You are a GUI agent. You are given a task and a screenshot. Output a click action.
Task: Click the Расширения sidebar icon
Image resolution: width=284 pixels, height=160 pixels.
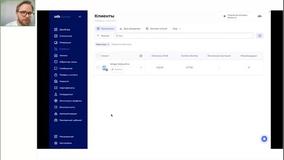click(x=56, y=136)
